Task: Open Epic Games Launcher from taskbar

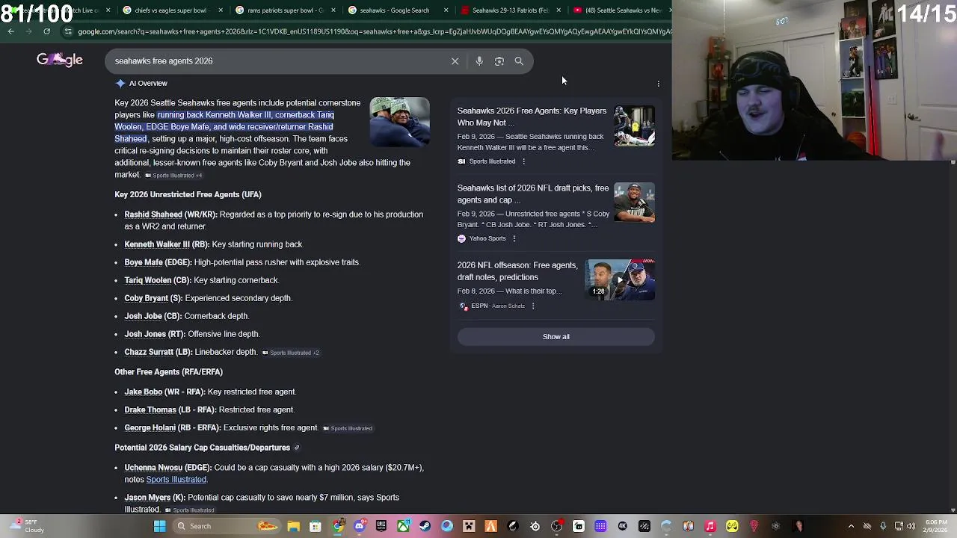Action: click(381, 526)
